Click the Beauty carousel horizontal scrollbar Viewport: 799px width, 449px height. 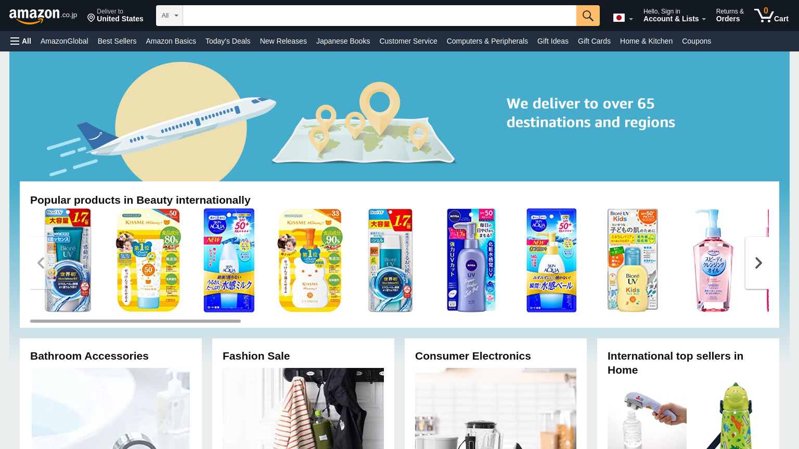tap(135, 321)
